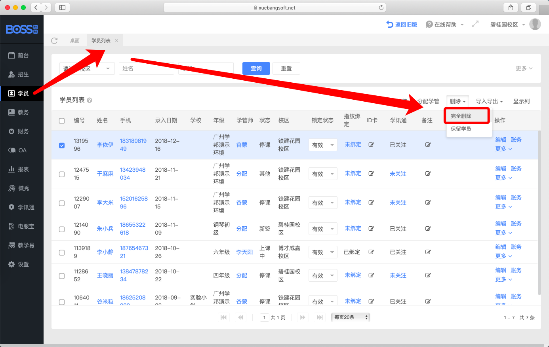Open the 设置 gear in sidebar

click(x=11, y=264)
